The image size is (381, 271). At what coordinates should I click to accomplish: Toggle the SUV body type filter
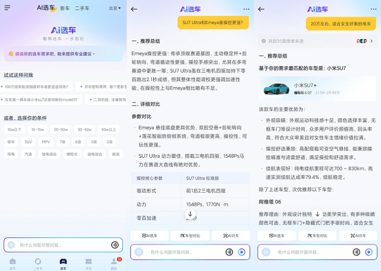pos(28,142)
